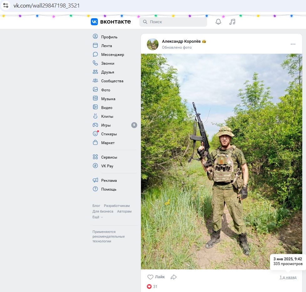This screenshot has height=292, width=306.
Task: Open the post options three-dot menu
Action: [293, 44]
